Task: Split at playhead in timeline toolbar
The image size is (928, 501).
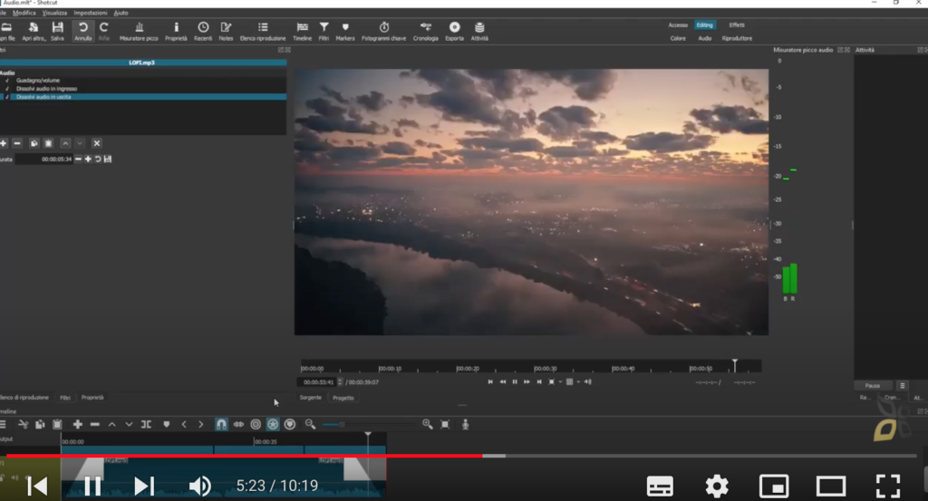Action: tap(146, 424)
